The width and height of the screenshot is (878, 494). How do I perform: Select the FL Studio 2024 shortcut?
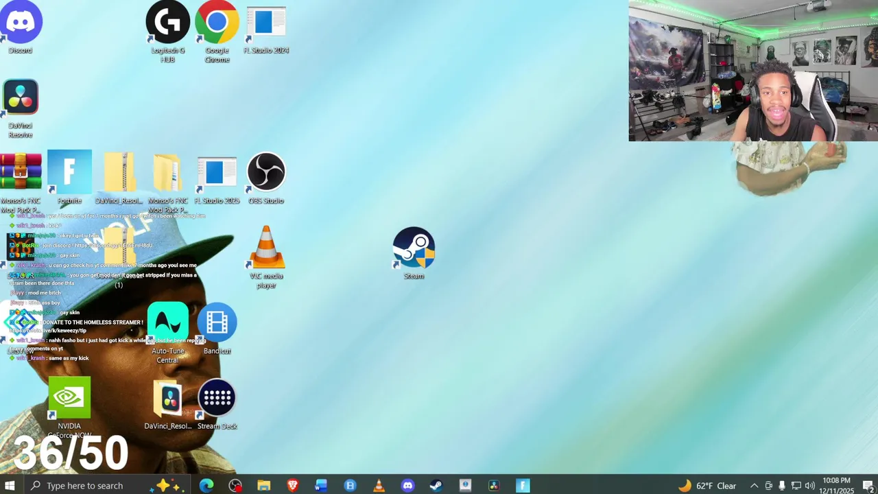tap(266, 30)
